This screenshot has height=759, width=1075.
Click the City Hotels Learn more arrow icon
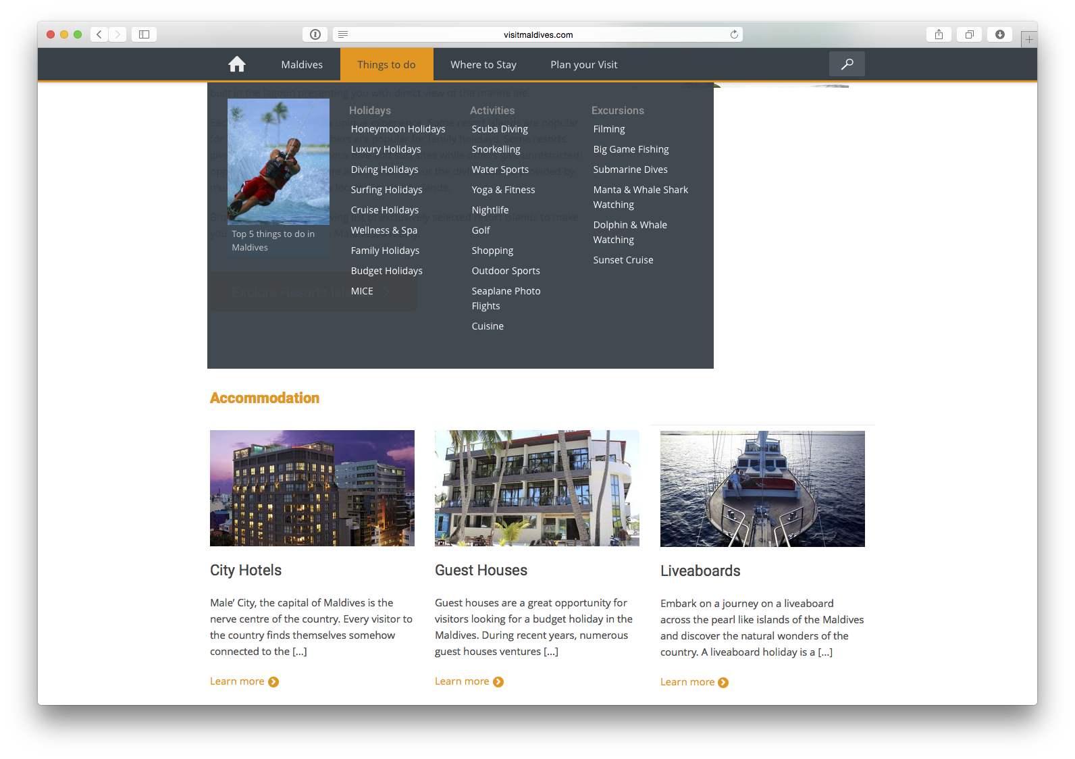click(x=273, y=682)
